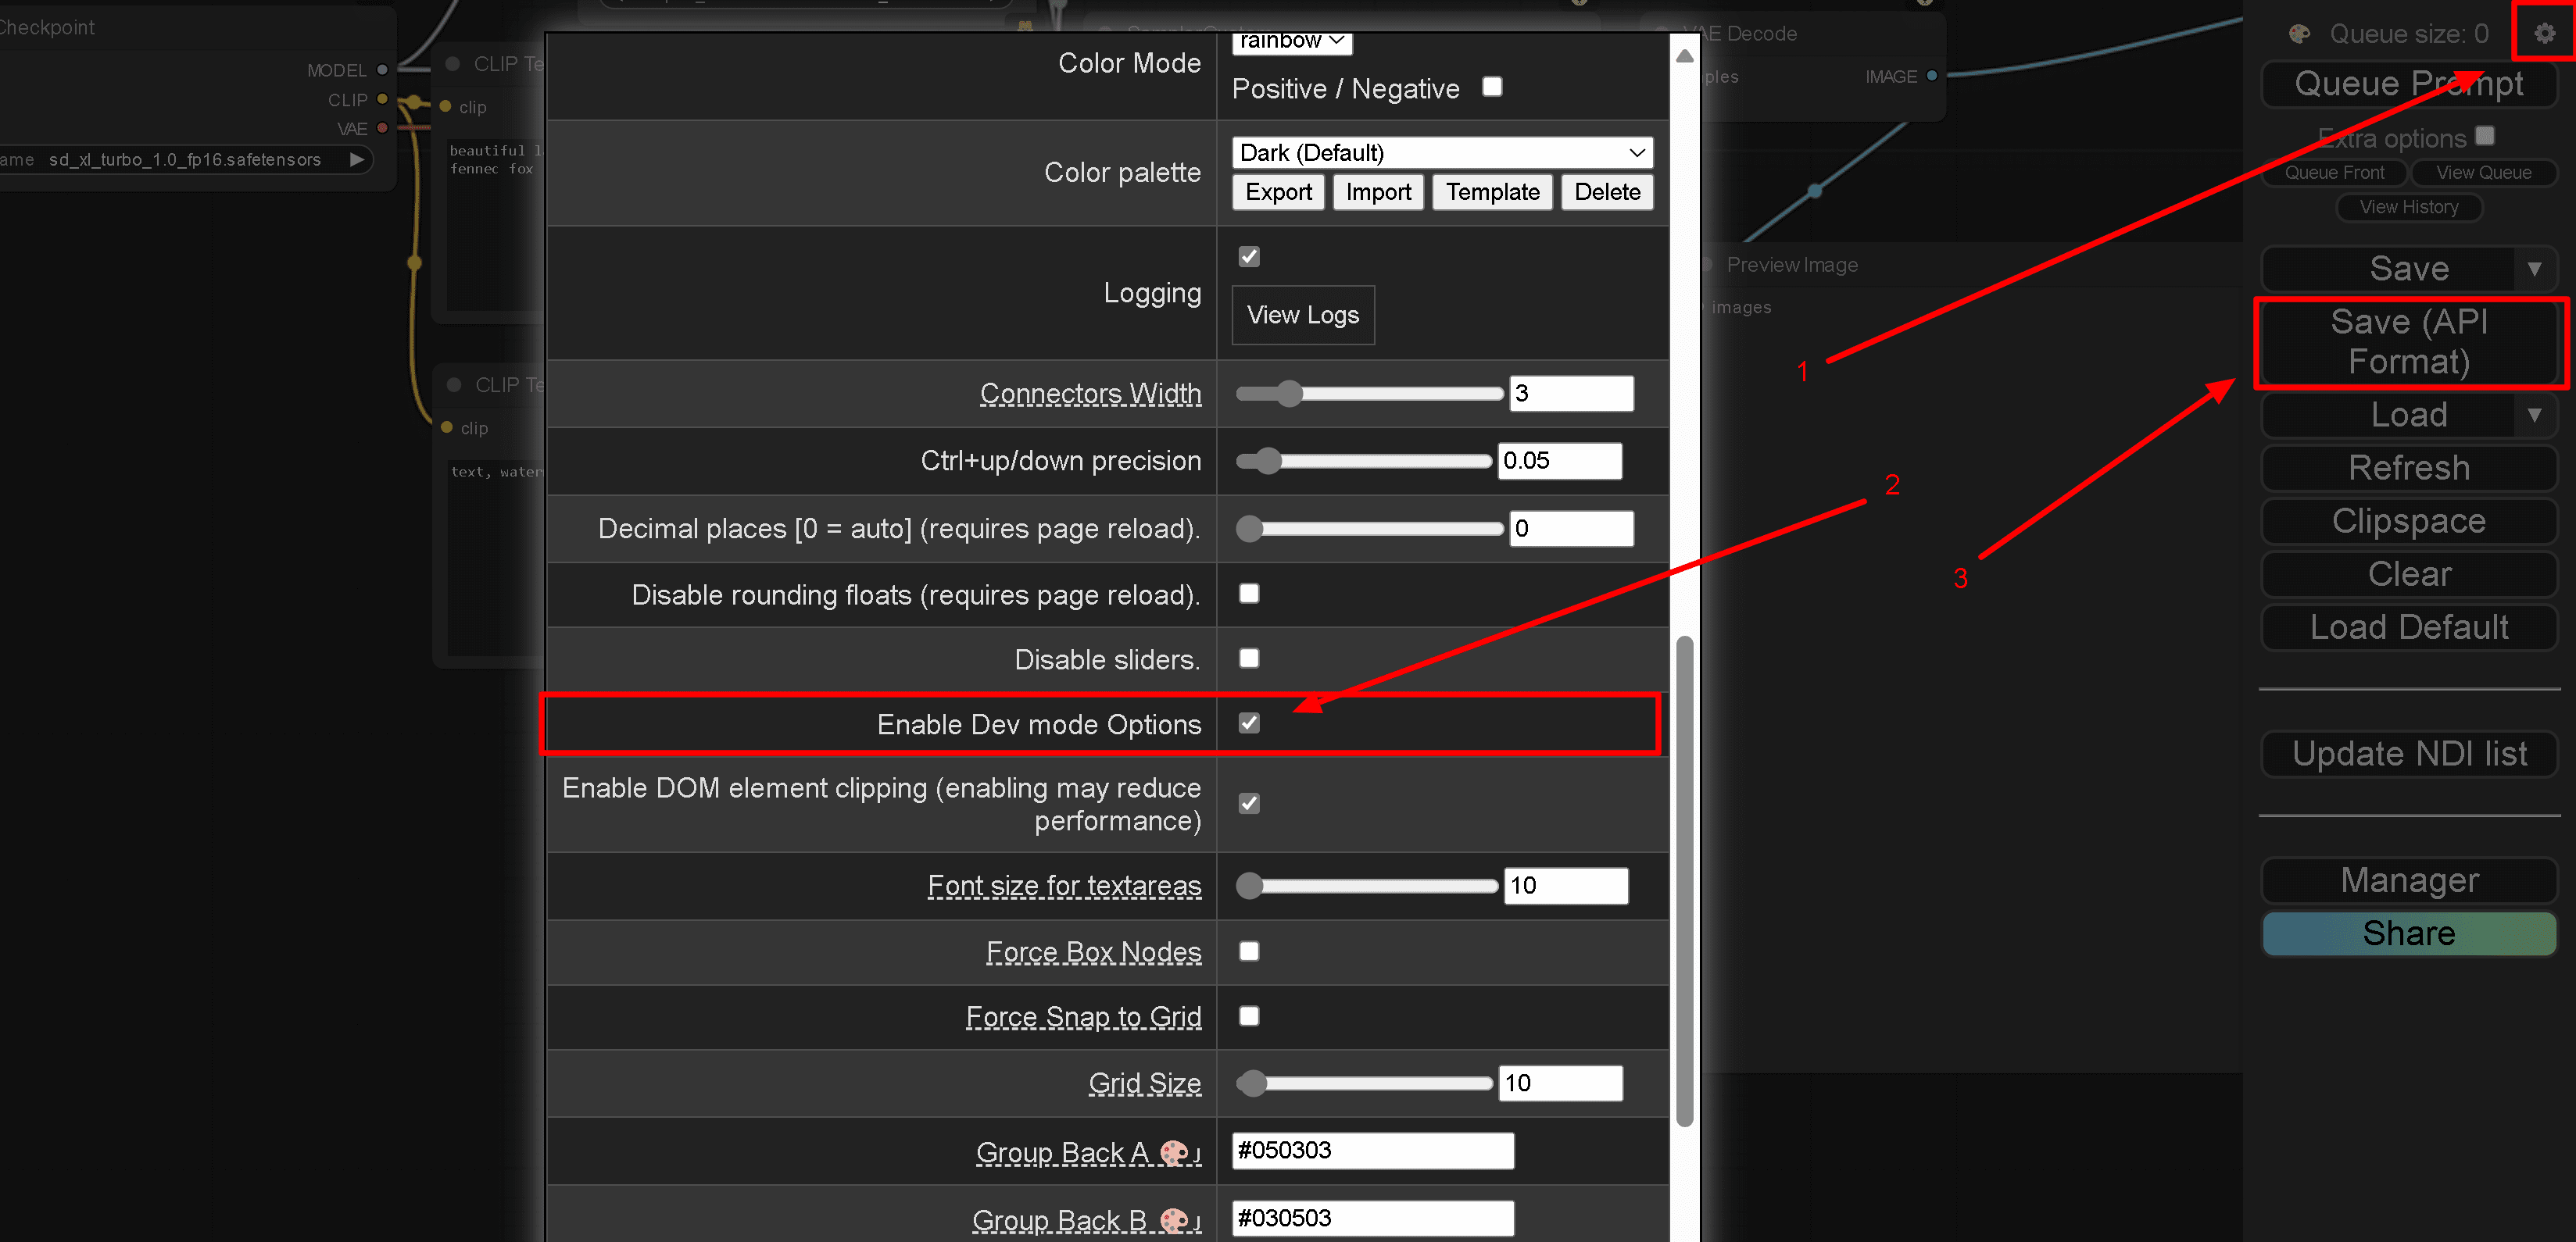2576x1242 pixels.
Task: Open the Group Back A color palette icon
Action: [x=1173, y=1154]
